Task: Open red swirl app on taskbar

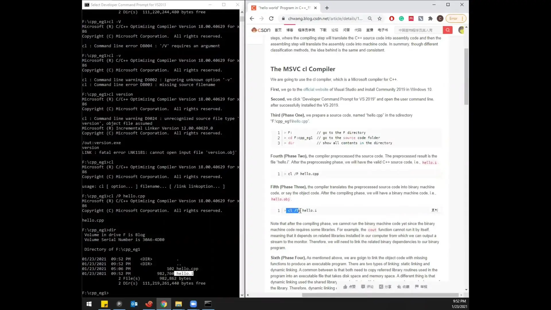Action: (149, 304)
